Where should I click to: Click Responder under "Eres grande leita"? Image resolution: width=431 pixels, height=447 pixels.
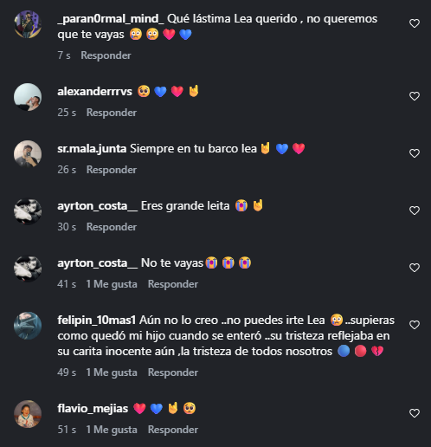click(112, 227)
